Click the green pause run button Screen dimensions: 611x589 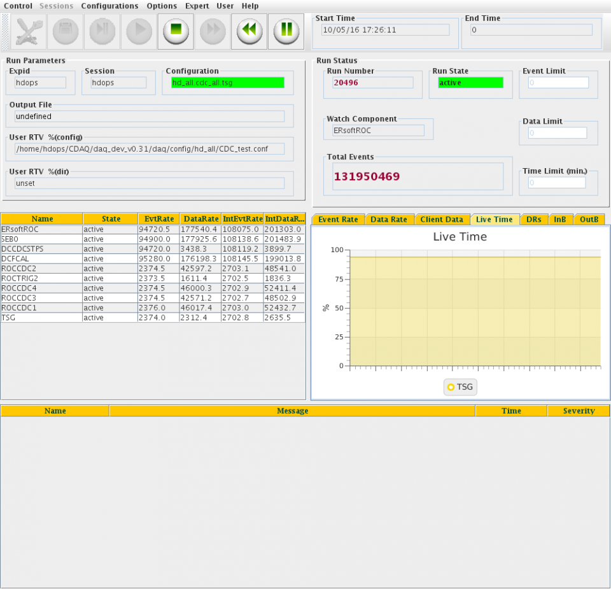(x=286, y=31)
